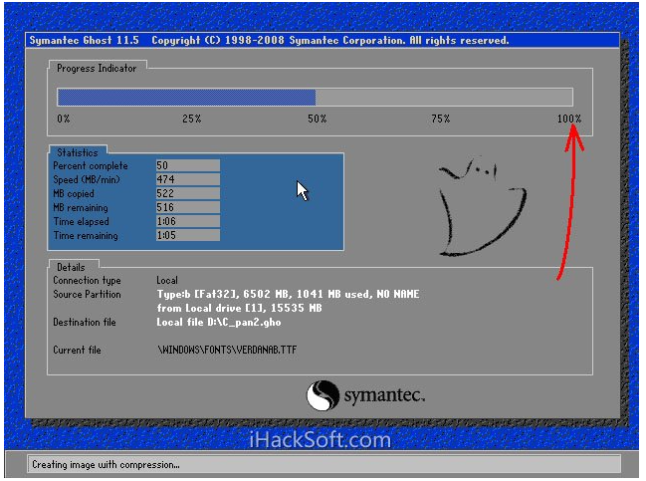Click the Details panel header
This screenshot has width=646, height=481.
coord(71,267)
